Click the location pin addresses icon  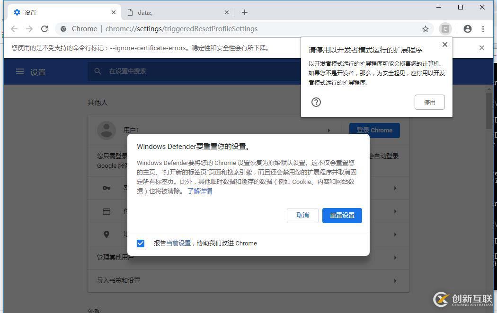(106, 234)
